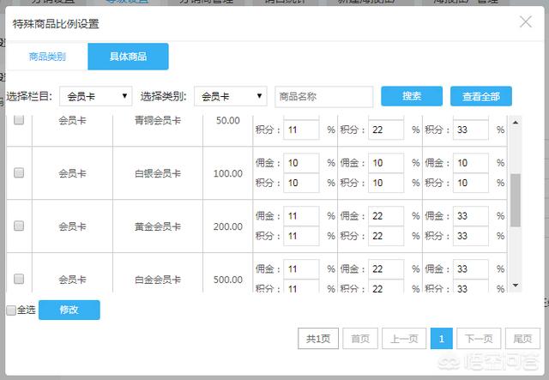Screen dimensions: 549x380
Task: Check the 白银会员卡 row checkbox
Action: pyautogui.click(x=19, y=172)
